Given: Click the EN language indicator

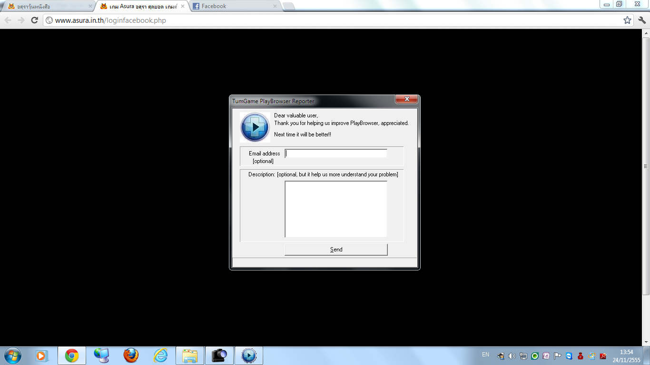Looking at the screenshot, I should (485, 355).
